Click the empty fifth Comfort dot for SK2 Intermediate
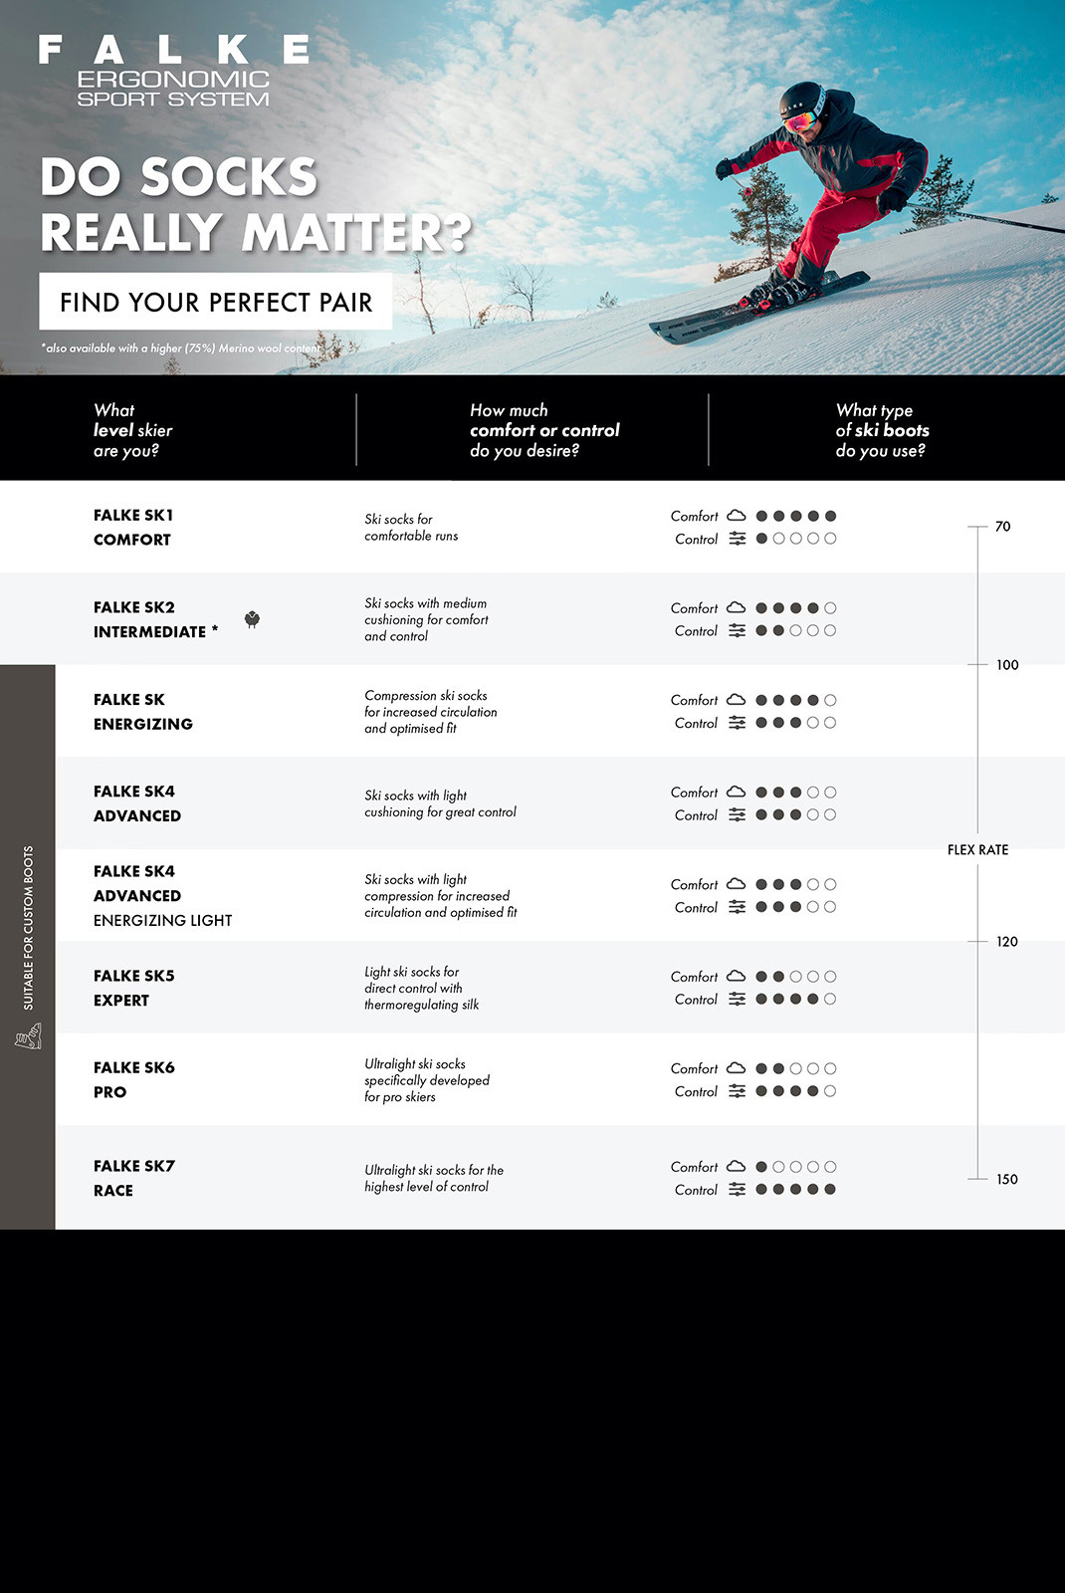The height and width of the screenshot is (1593, 1065). [x=830, y=607]
